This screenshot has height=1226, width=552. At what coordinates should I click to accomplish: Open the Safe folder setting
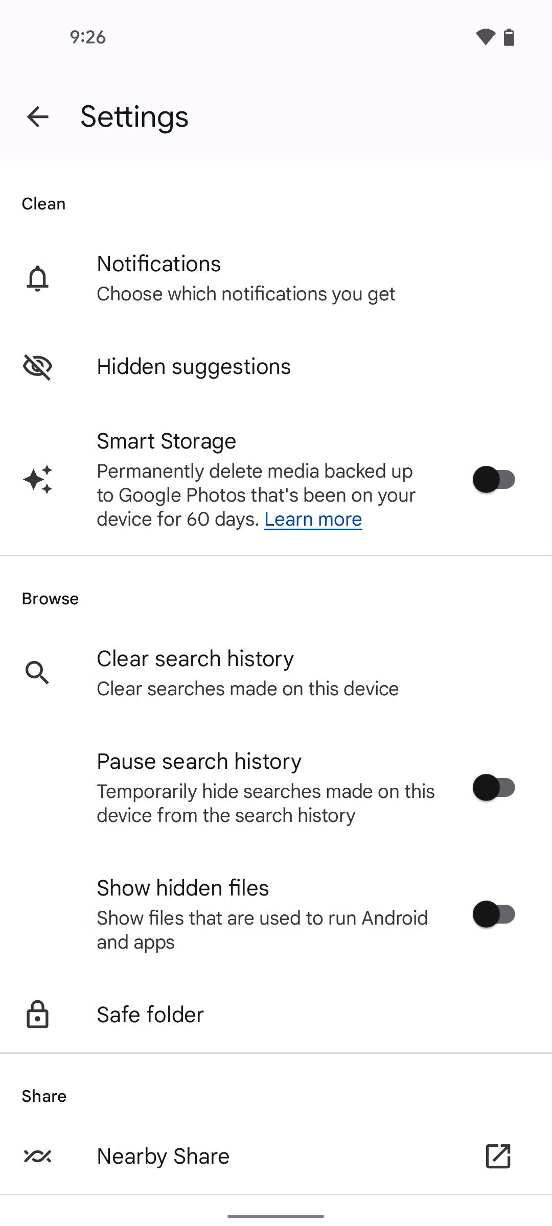(x=276, y=1015)
